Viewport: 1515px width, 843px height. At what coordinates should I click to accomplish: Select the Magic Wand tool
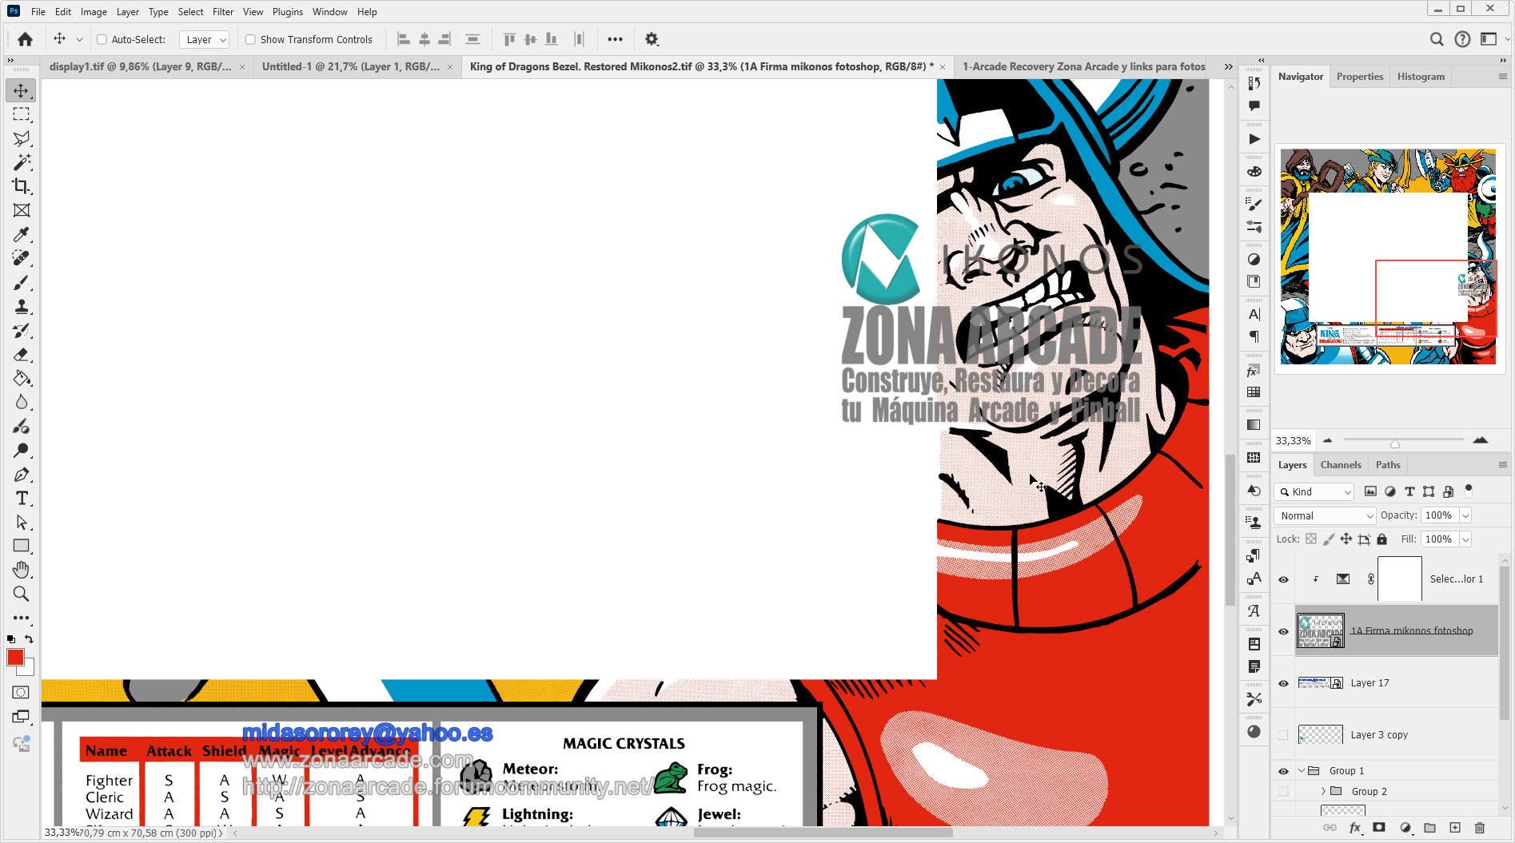coord(22,162)
